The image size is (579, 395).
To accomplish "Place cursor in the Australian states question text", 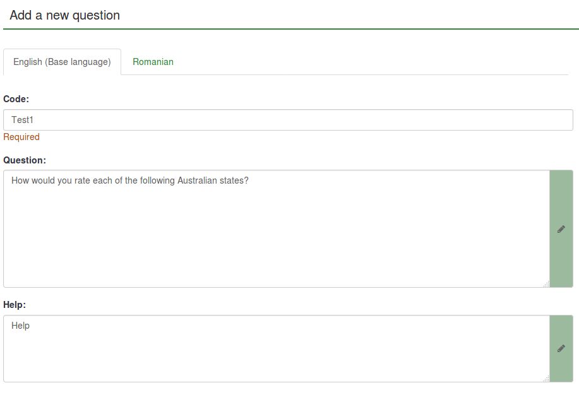I will [x=129, y=180].
